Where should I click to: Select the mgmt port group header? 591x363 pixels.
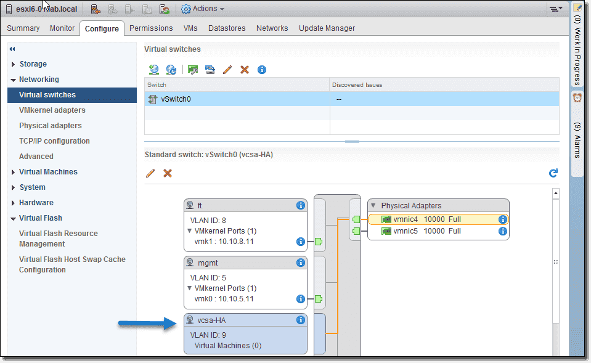pos(245,263)
